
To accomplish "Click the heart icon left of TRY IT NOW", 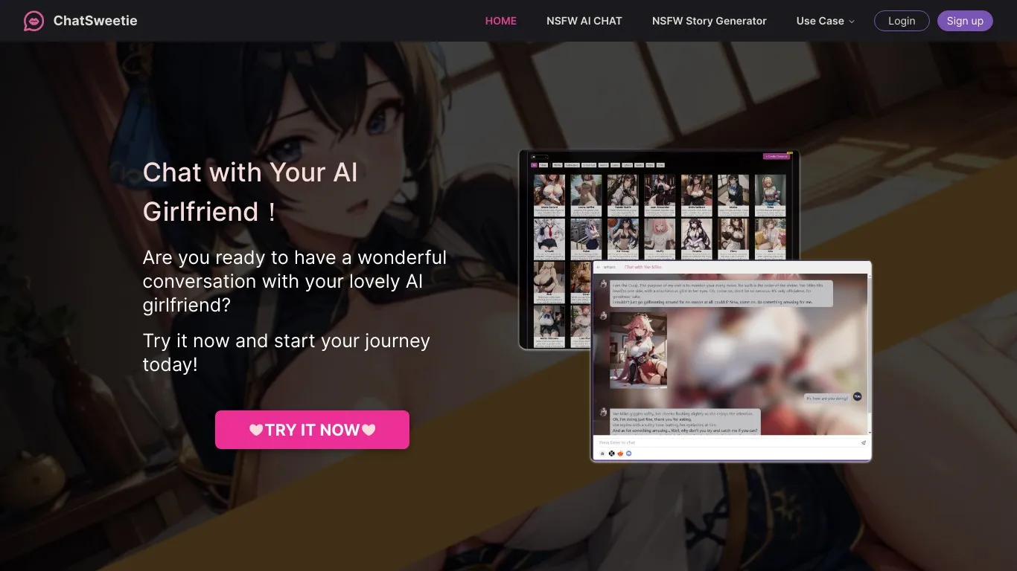I will [x=256, y=430].
